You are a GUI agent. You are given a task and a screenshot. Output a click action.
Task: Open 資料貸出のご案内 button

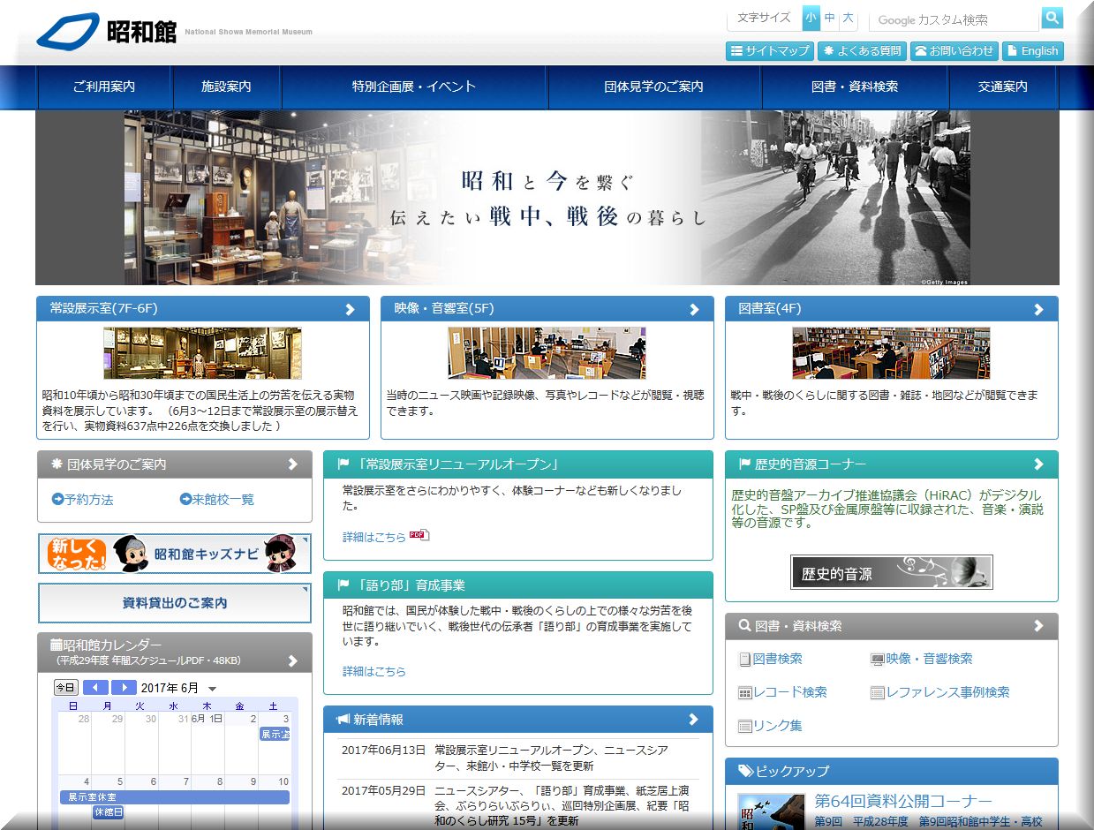(x=175, y=603)
